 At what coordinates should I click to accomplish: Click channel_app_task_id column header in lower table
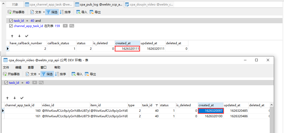(x=23, y=105)
